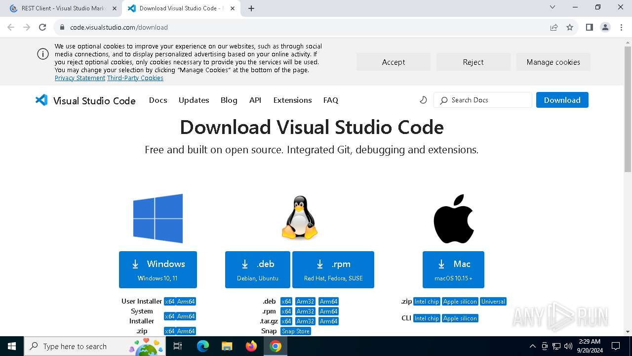This screenshot has width=632, height=356.
Task: Click the Windows logo graphic
Action: point(158,219)
